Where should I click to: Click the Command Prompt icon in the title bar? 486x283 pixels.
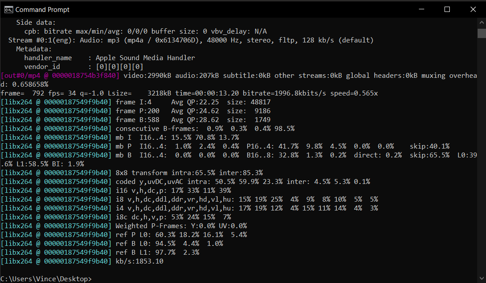[8, 9]
